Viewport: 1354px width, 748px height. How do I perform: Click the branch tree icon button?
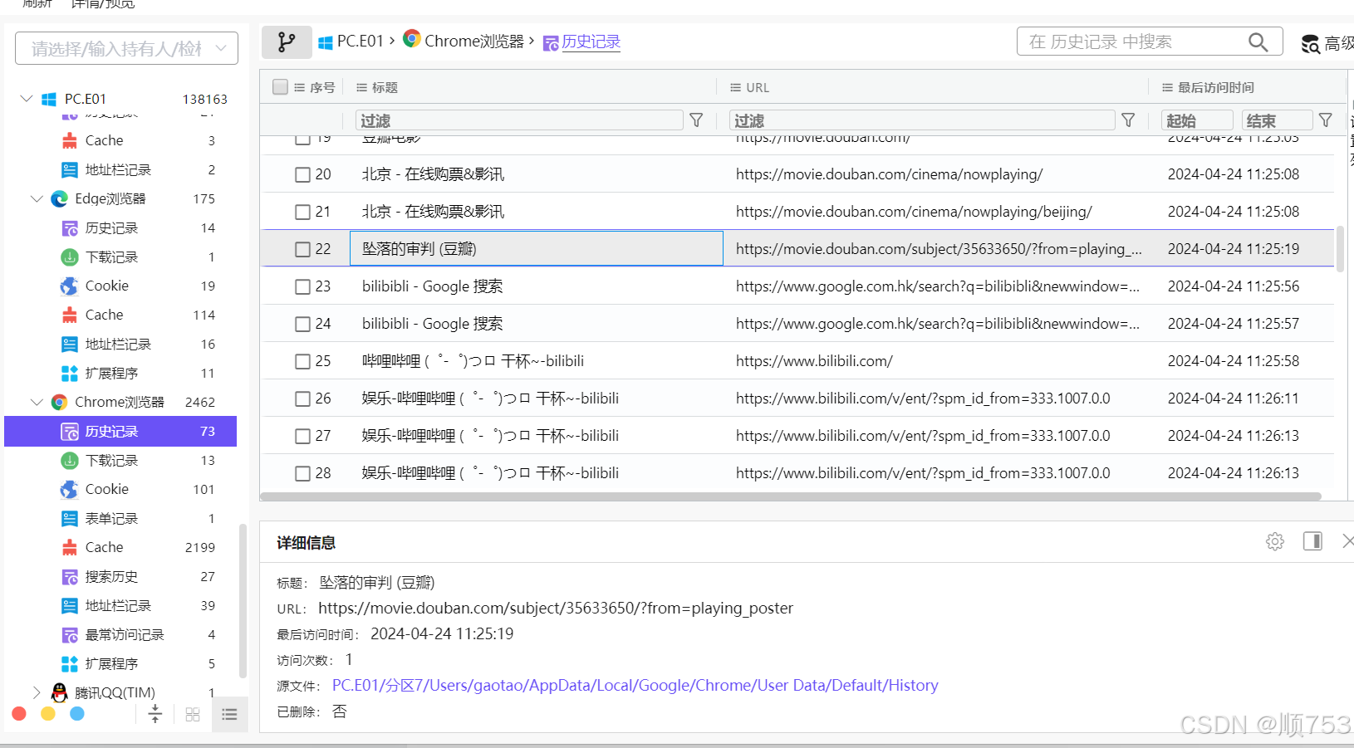pyautogui.click(x=287, y=42)
